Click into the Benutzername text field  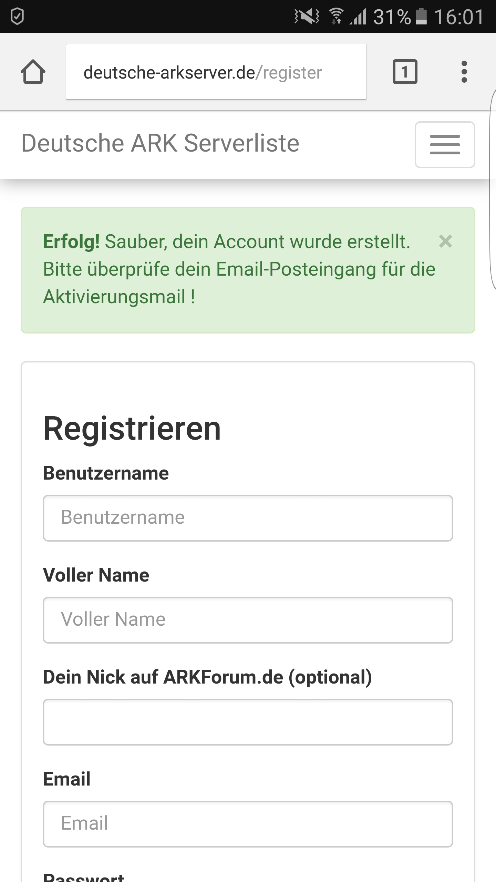tap(248, 518)
